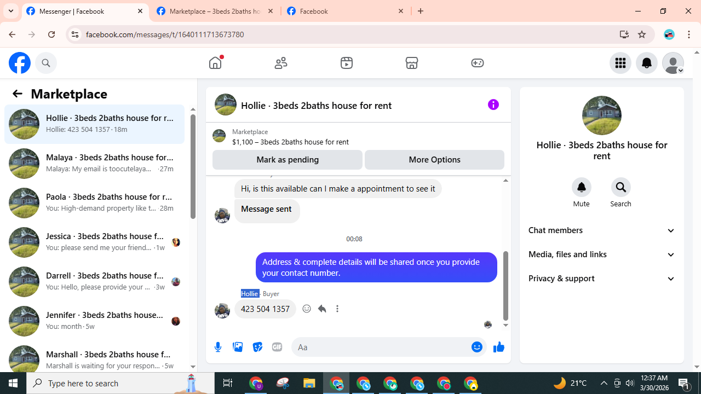Image resolution: width=701 pixels, height=394 pixels.
Task: Open the Facebook home logo
Action: pyautogui.click(x=20, y=63)
